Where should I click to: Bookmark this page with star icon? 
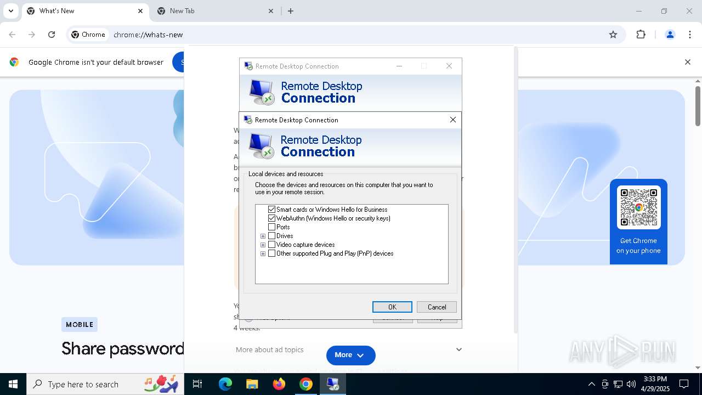(x=613, y=35)
